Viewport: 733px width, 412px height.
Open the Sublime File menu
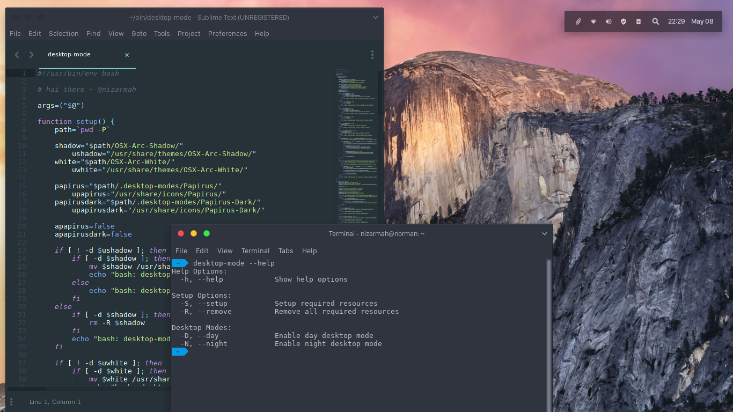click(16, 33)
